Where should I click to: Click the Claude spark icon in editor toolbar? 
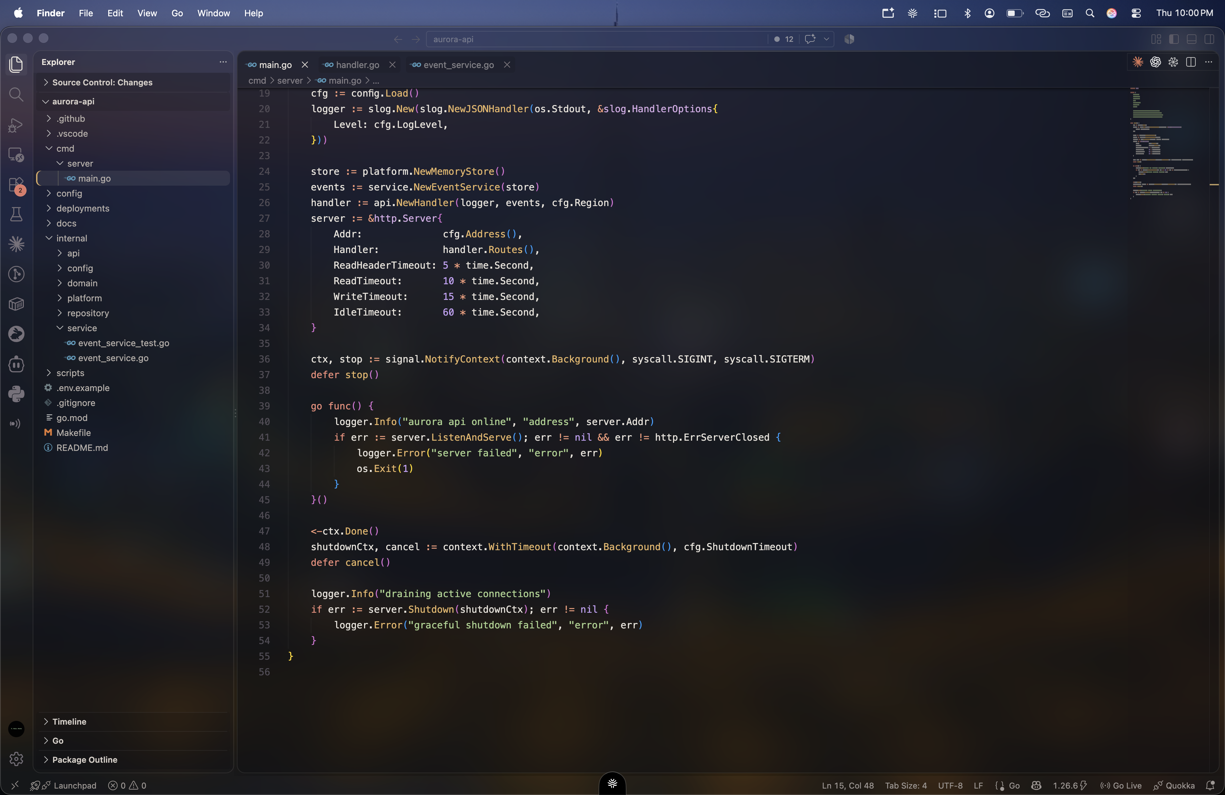pyautogui.click(x=1138, y=62)
